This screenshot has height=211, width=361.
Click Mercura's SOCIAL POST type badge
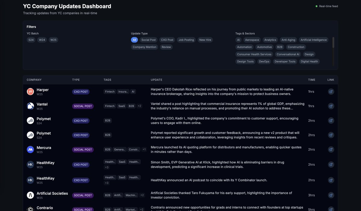click(x=83, y=149)
